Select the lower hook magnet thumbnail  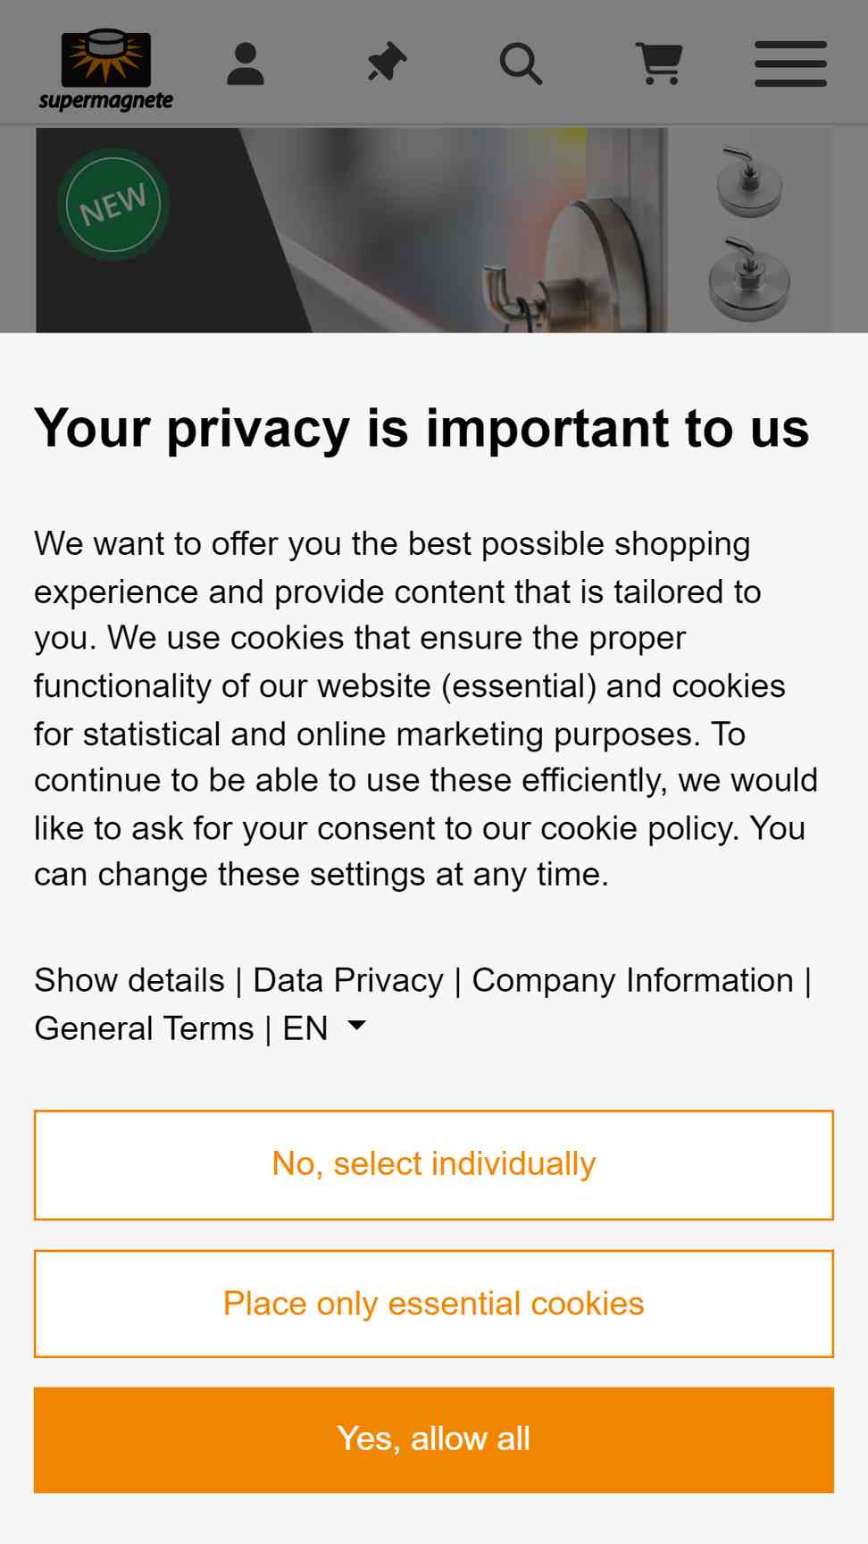750,280
